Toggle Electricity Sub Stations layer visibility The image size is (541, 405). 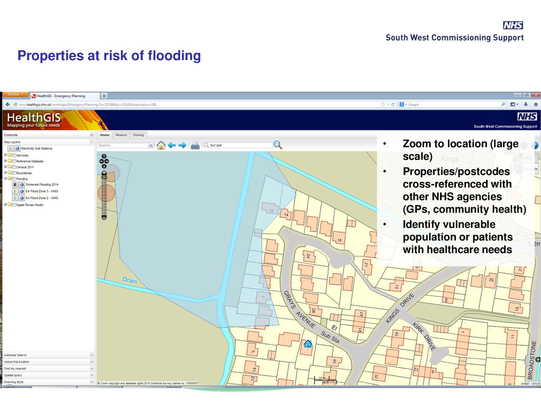click(11, 148)
